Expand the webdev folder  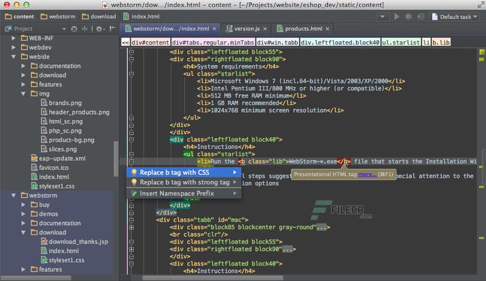13,48
